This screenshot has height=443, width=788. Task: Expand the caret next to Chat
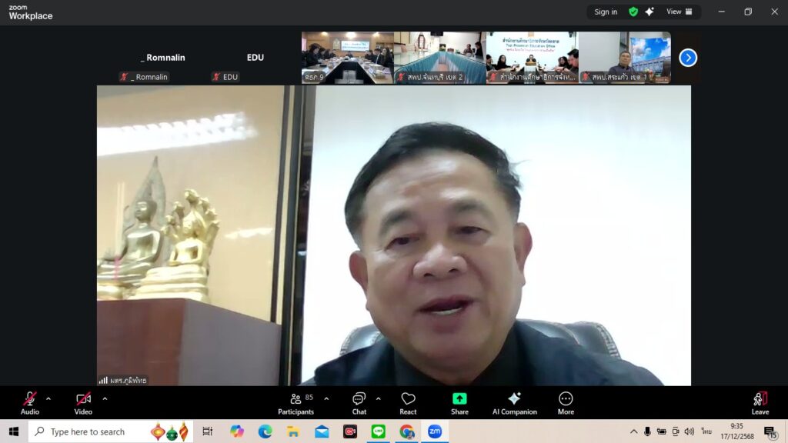[378, 398]
